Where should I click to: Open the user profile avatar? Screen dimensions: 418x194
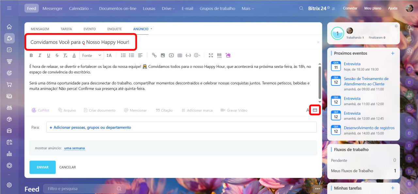(410, 8)
